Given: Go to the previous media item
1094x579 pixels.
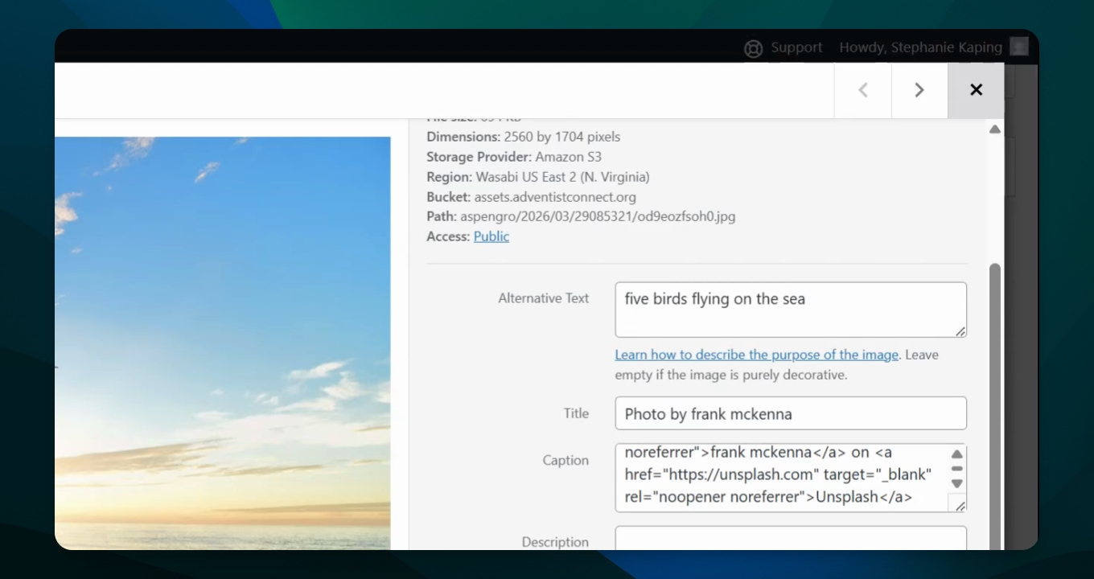Looking at the screenshot, I should click(863, 90).
